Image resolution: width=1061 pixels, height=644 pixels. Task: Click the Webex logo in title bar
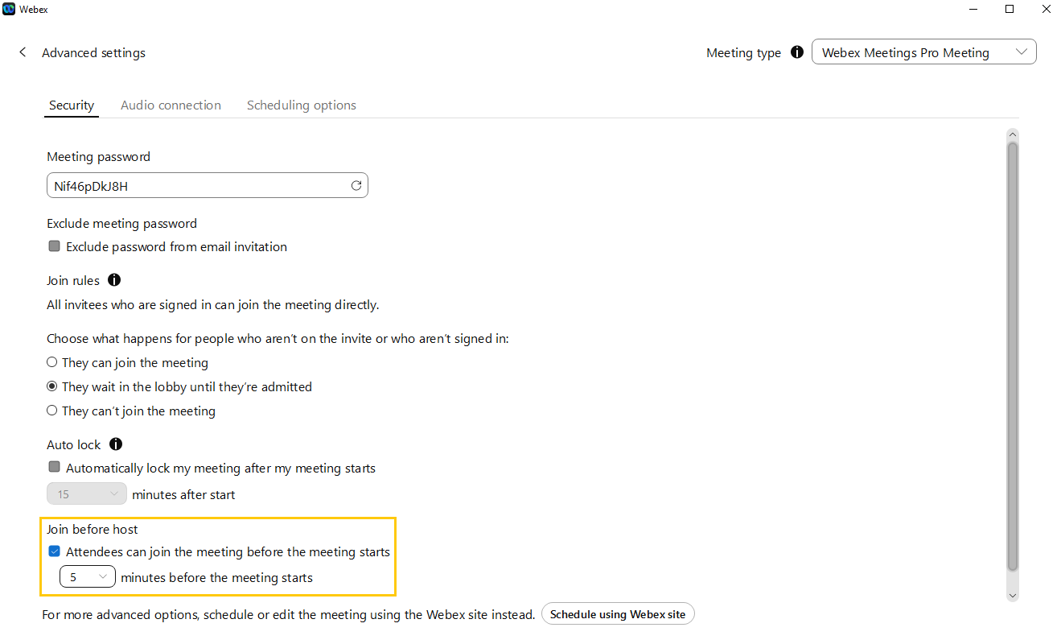[x=9, y=9]
